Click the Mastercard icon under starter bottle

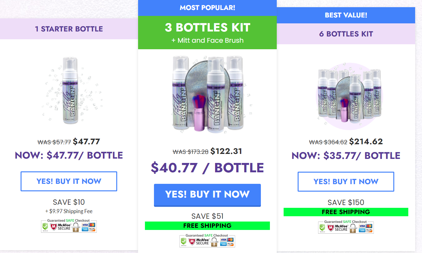pyautogui.click(x=92, y=225)
